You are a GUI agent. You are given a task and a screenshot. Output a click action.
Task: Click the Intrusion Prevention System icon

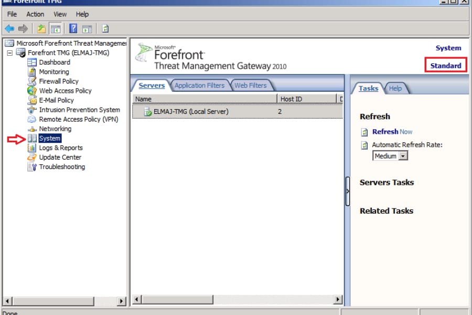[x=31, y=110]
